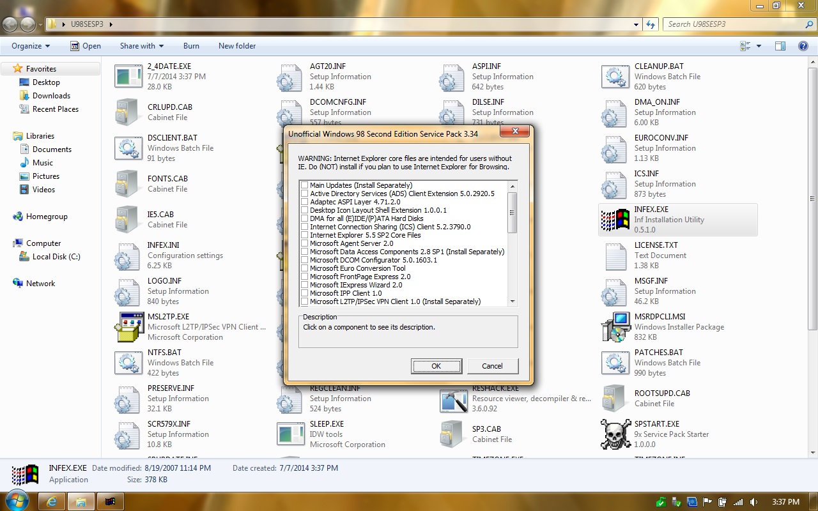Confirm the dialog with OK
This screenshot has width=818, height=511.
tap(436, 366)
